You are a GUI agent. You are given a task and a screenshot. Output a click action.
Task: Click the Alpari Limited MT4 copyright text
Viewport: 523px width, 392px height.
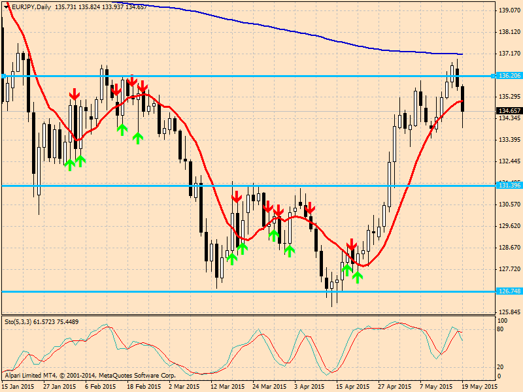click(90, 375)
